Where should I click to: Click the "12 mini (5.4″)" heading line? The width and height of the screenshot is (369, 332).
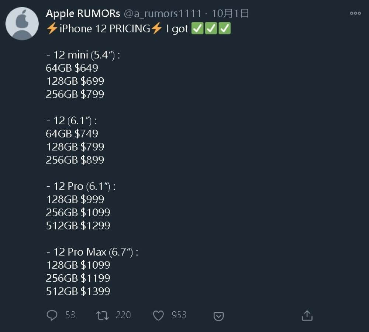tap(83, 55)
